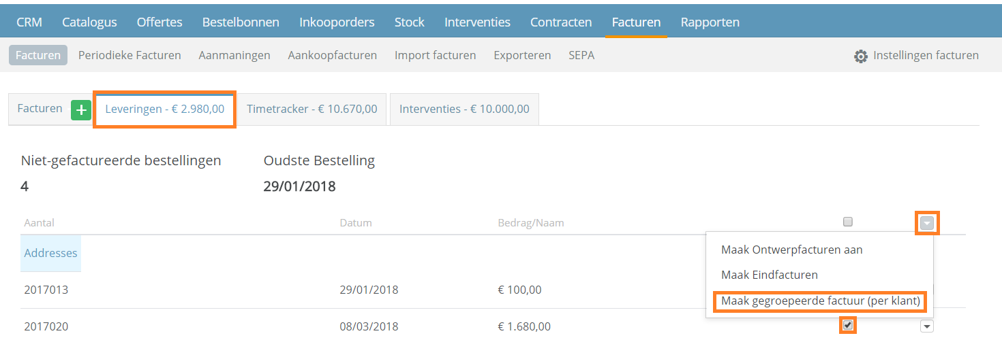Switch to the Leveringen tab

[165, 109]
